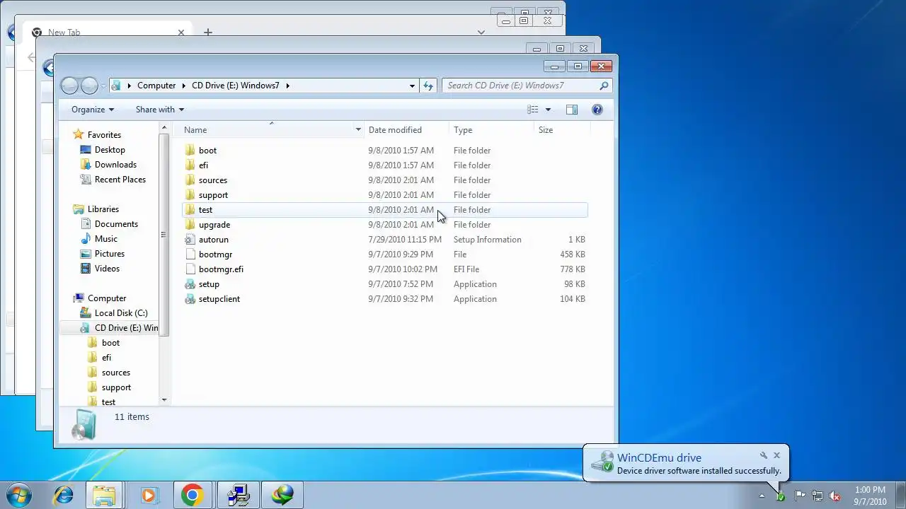Select the sources folder in the file list
Image resolution: width=906 pixels, height=509 pixels.
[x=212, y=180]
